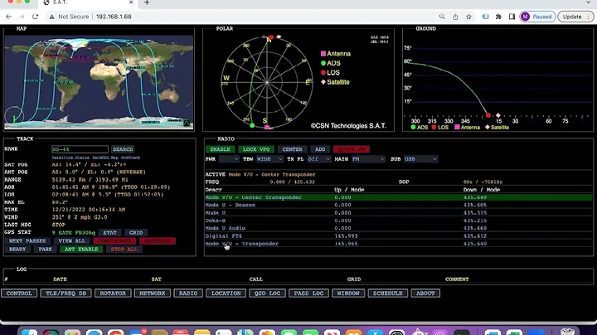Select the Mode V/U - Transponder row
This screenshot has width=597, height=335.
(x=399, y=244)
